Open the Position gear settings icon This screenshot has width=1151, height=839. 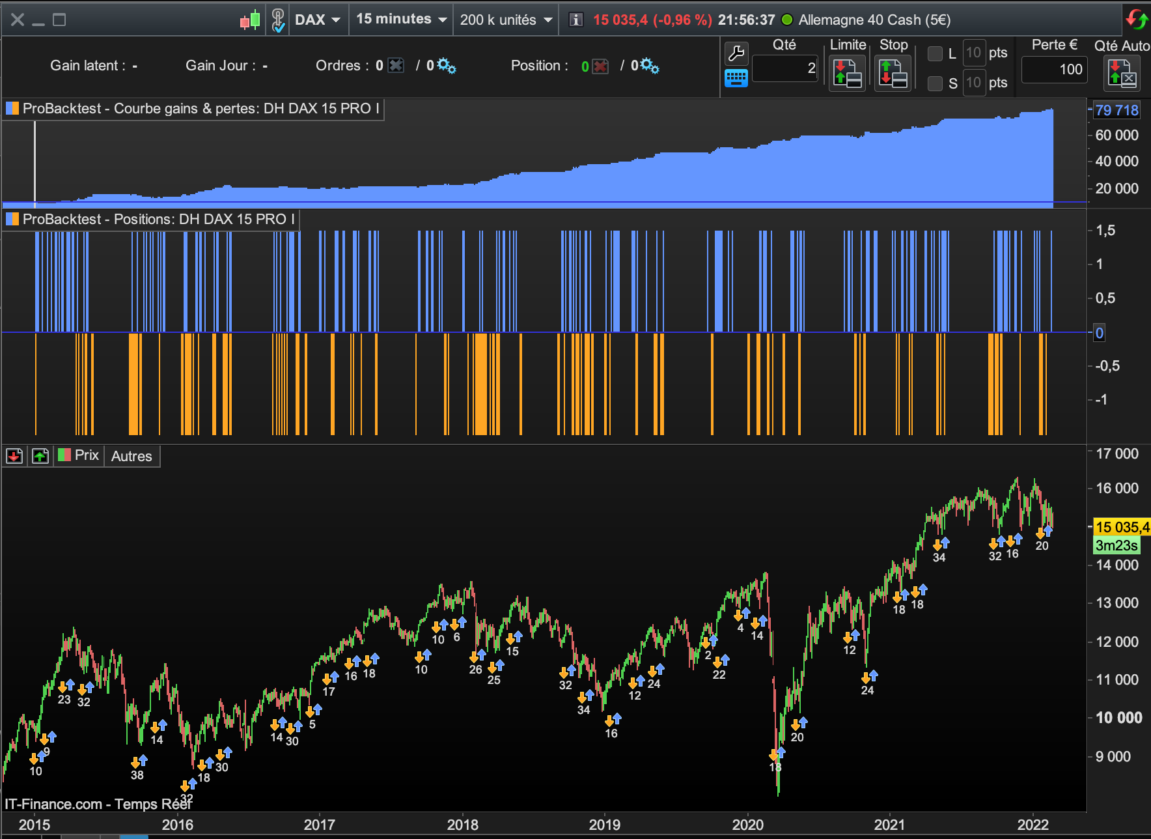tap(650, 65)
